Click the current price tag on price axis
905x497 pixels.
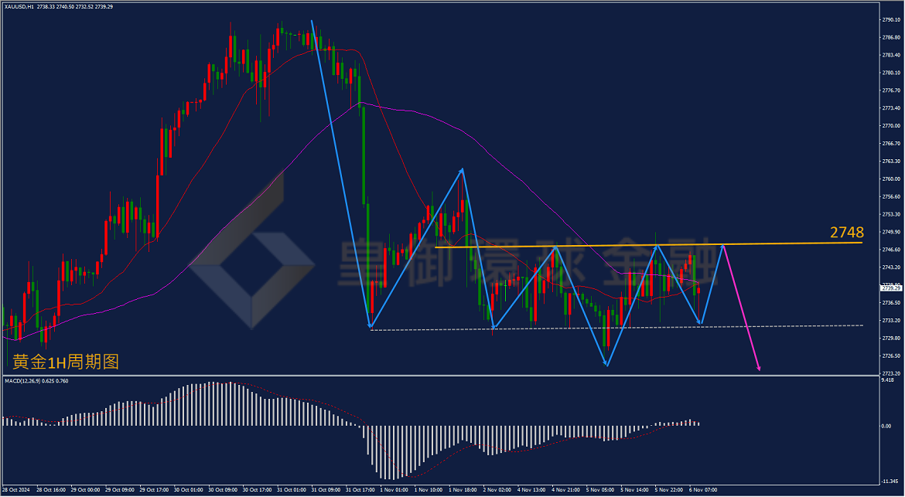[892, 288]
